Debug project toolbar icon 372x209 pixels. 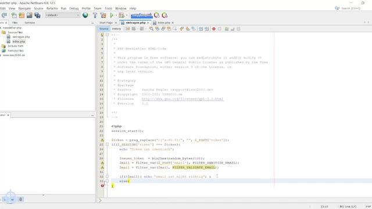click(x=121, y=16)
